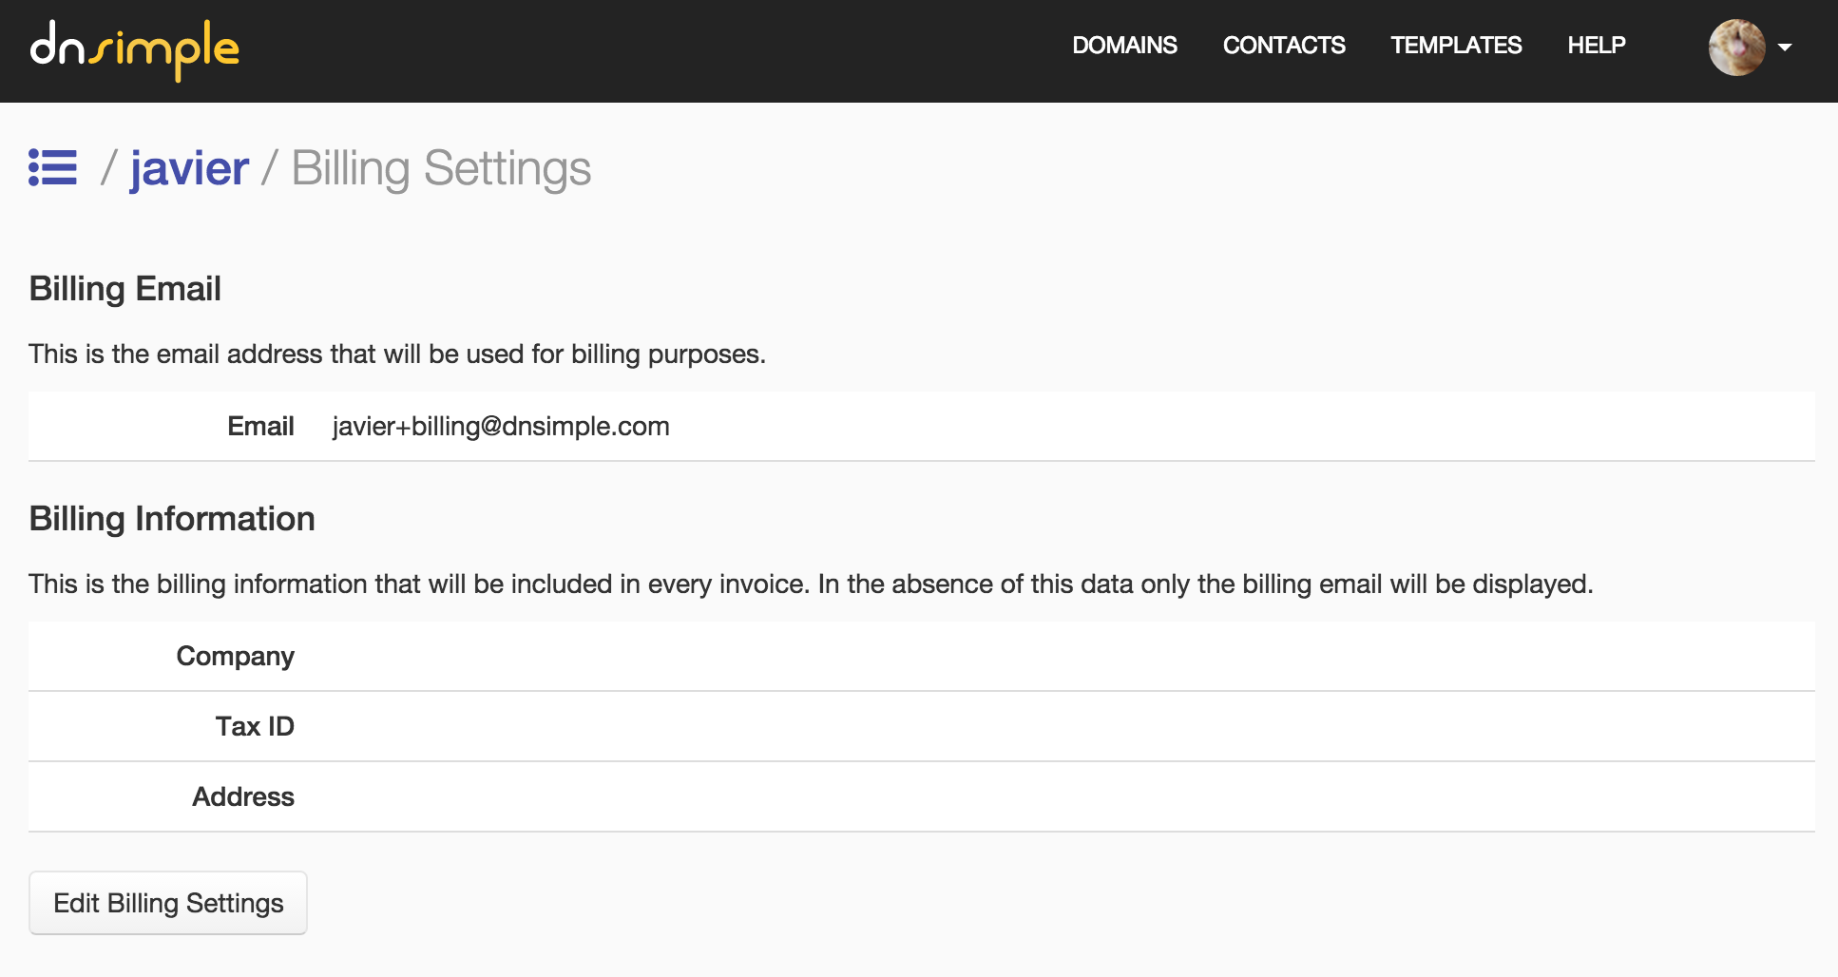1838x977 pixels.
Task: Open the Help menu item
Action: [1596, 46]
